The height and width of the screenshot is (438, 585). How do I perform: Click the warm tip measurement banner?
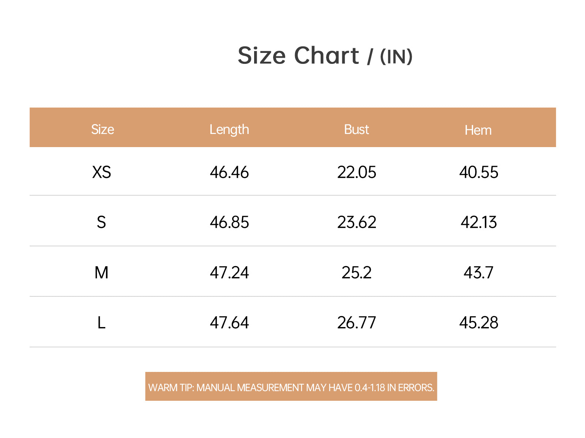coord(291,387)
